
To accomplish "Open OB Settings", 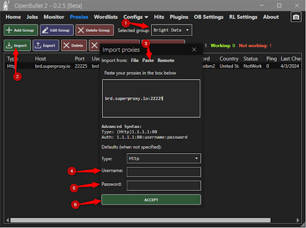I will pyautogui.click(x=209, y=17).
